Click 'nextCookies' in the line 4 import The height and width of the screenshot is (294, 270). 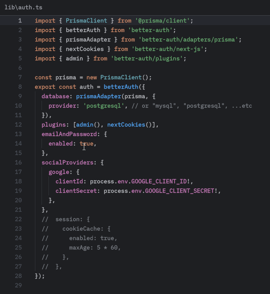(85, 49)
